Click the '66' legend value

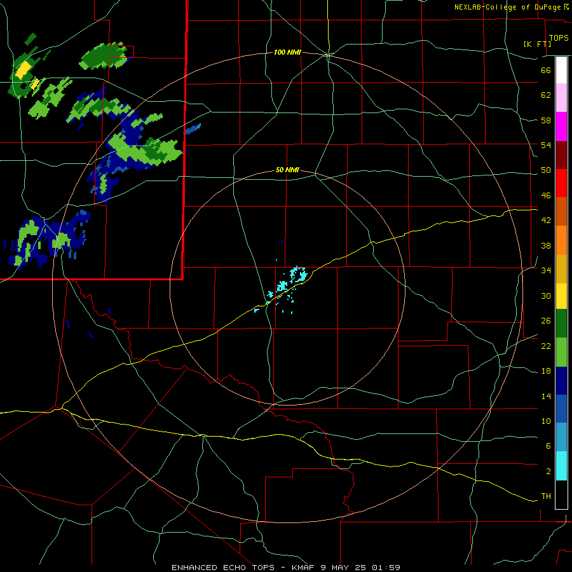[546, 70]
